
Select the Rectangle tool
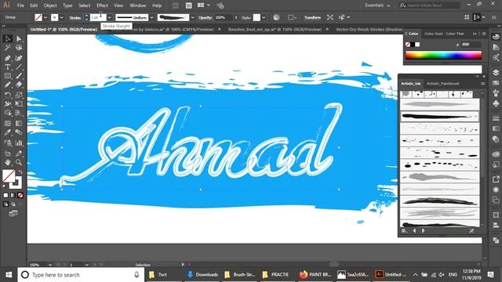pos(8,76)
